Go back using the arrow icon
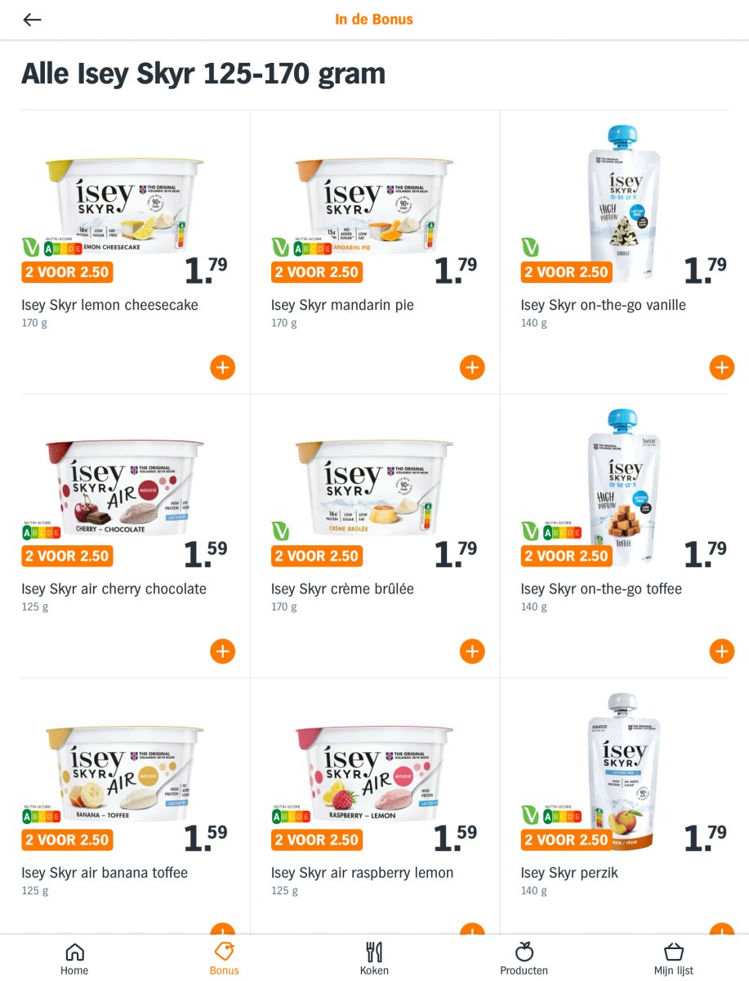Screen dimensions: 749x981 (x=32, y=20)
